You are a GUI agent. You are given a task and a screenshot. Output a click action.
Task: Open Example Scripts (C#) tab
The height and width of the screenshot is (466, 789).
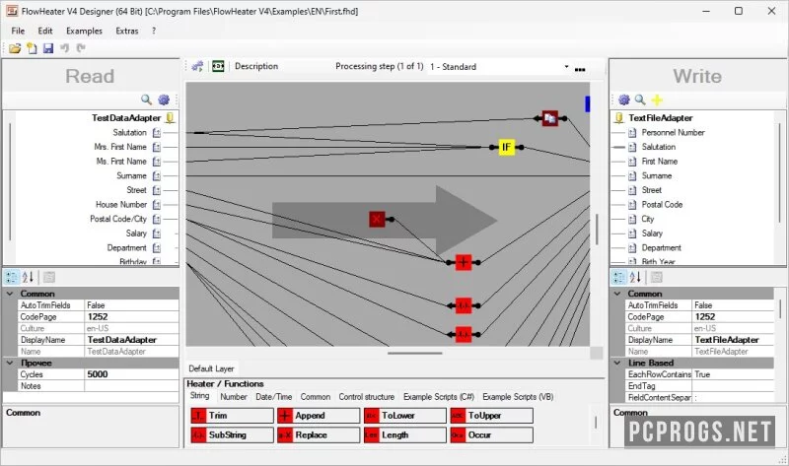(439, 397)
